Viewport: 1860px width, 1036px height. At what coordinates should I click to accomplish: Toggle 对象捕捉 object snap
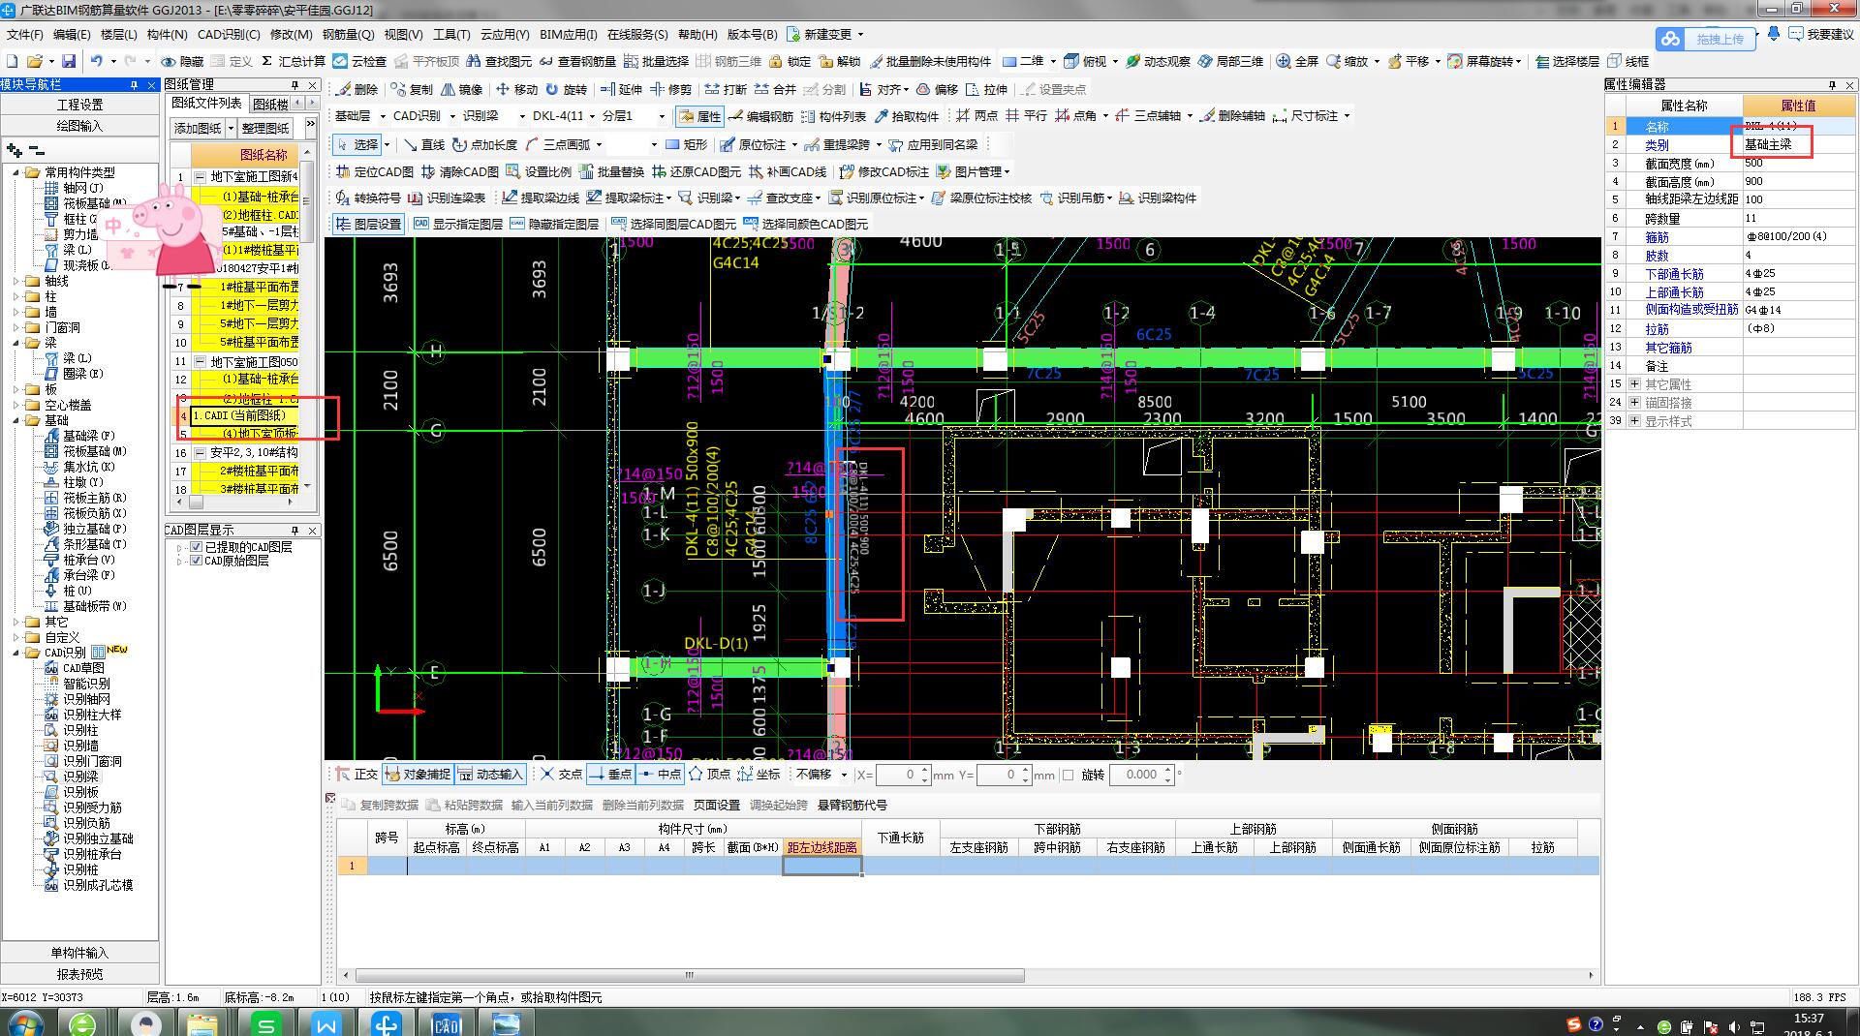pyautogui.click(x=418, y=775)
